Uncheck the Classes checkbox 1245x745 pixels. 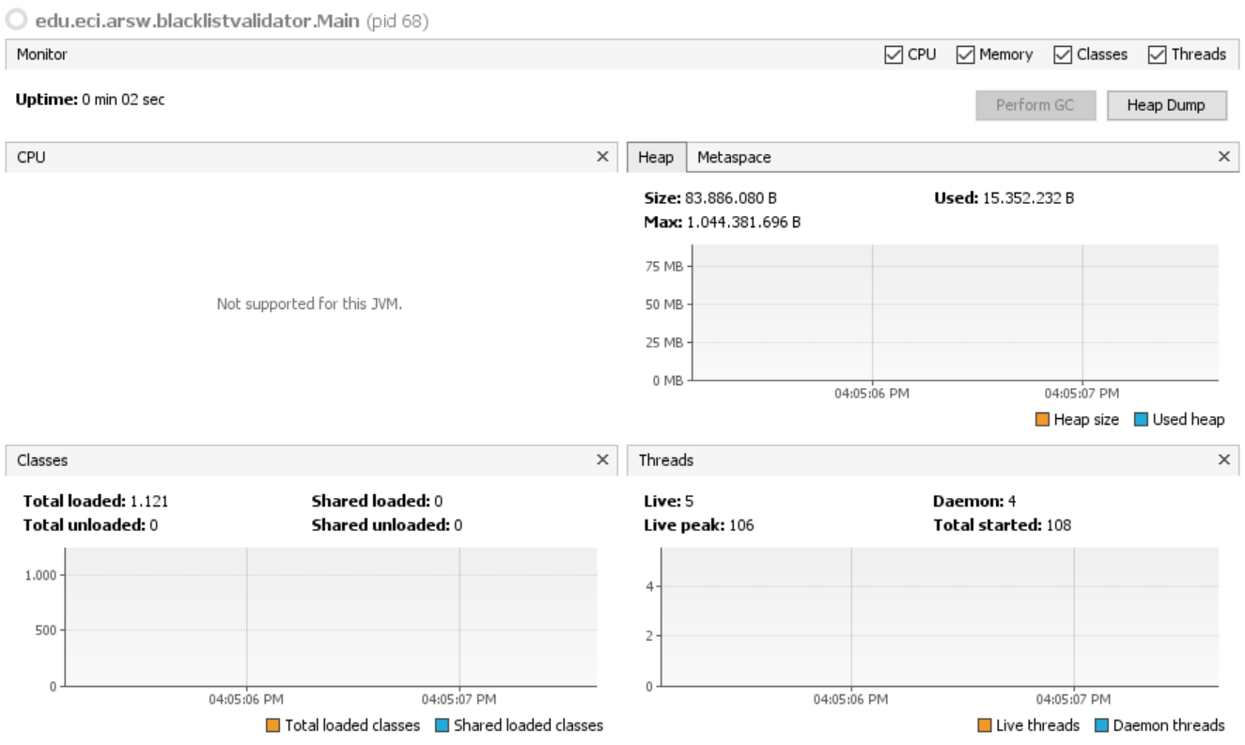pos(1062,54)
